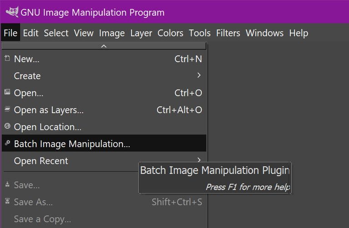Click the GIMP Wilber logo icon
This screenshot has height=228, width=349.
[x=11, y=11]
